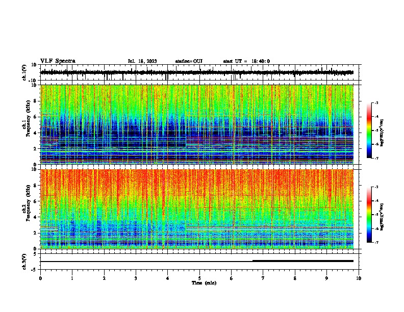Click the "ch.2 Frequency (kHz)" axis label
Screen dimensions: 404x312
(27, 203)
